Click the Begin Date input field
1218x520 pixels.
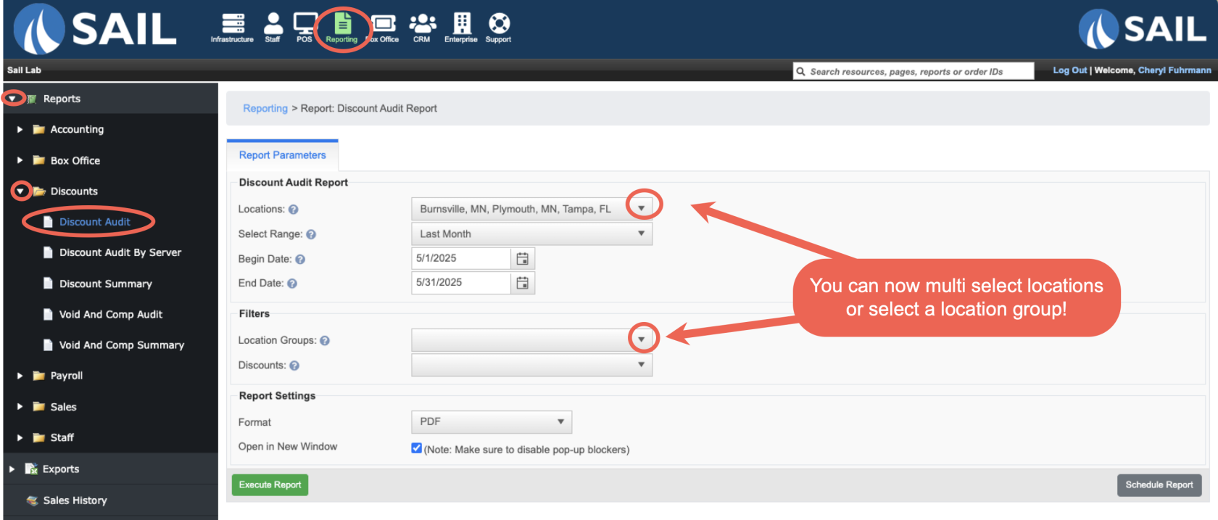coord(461,258)
